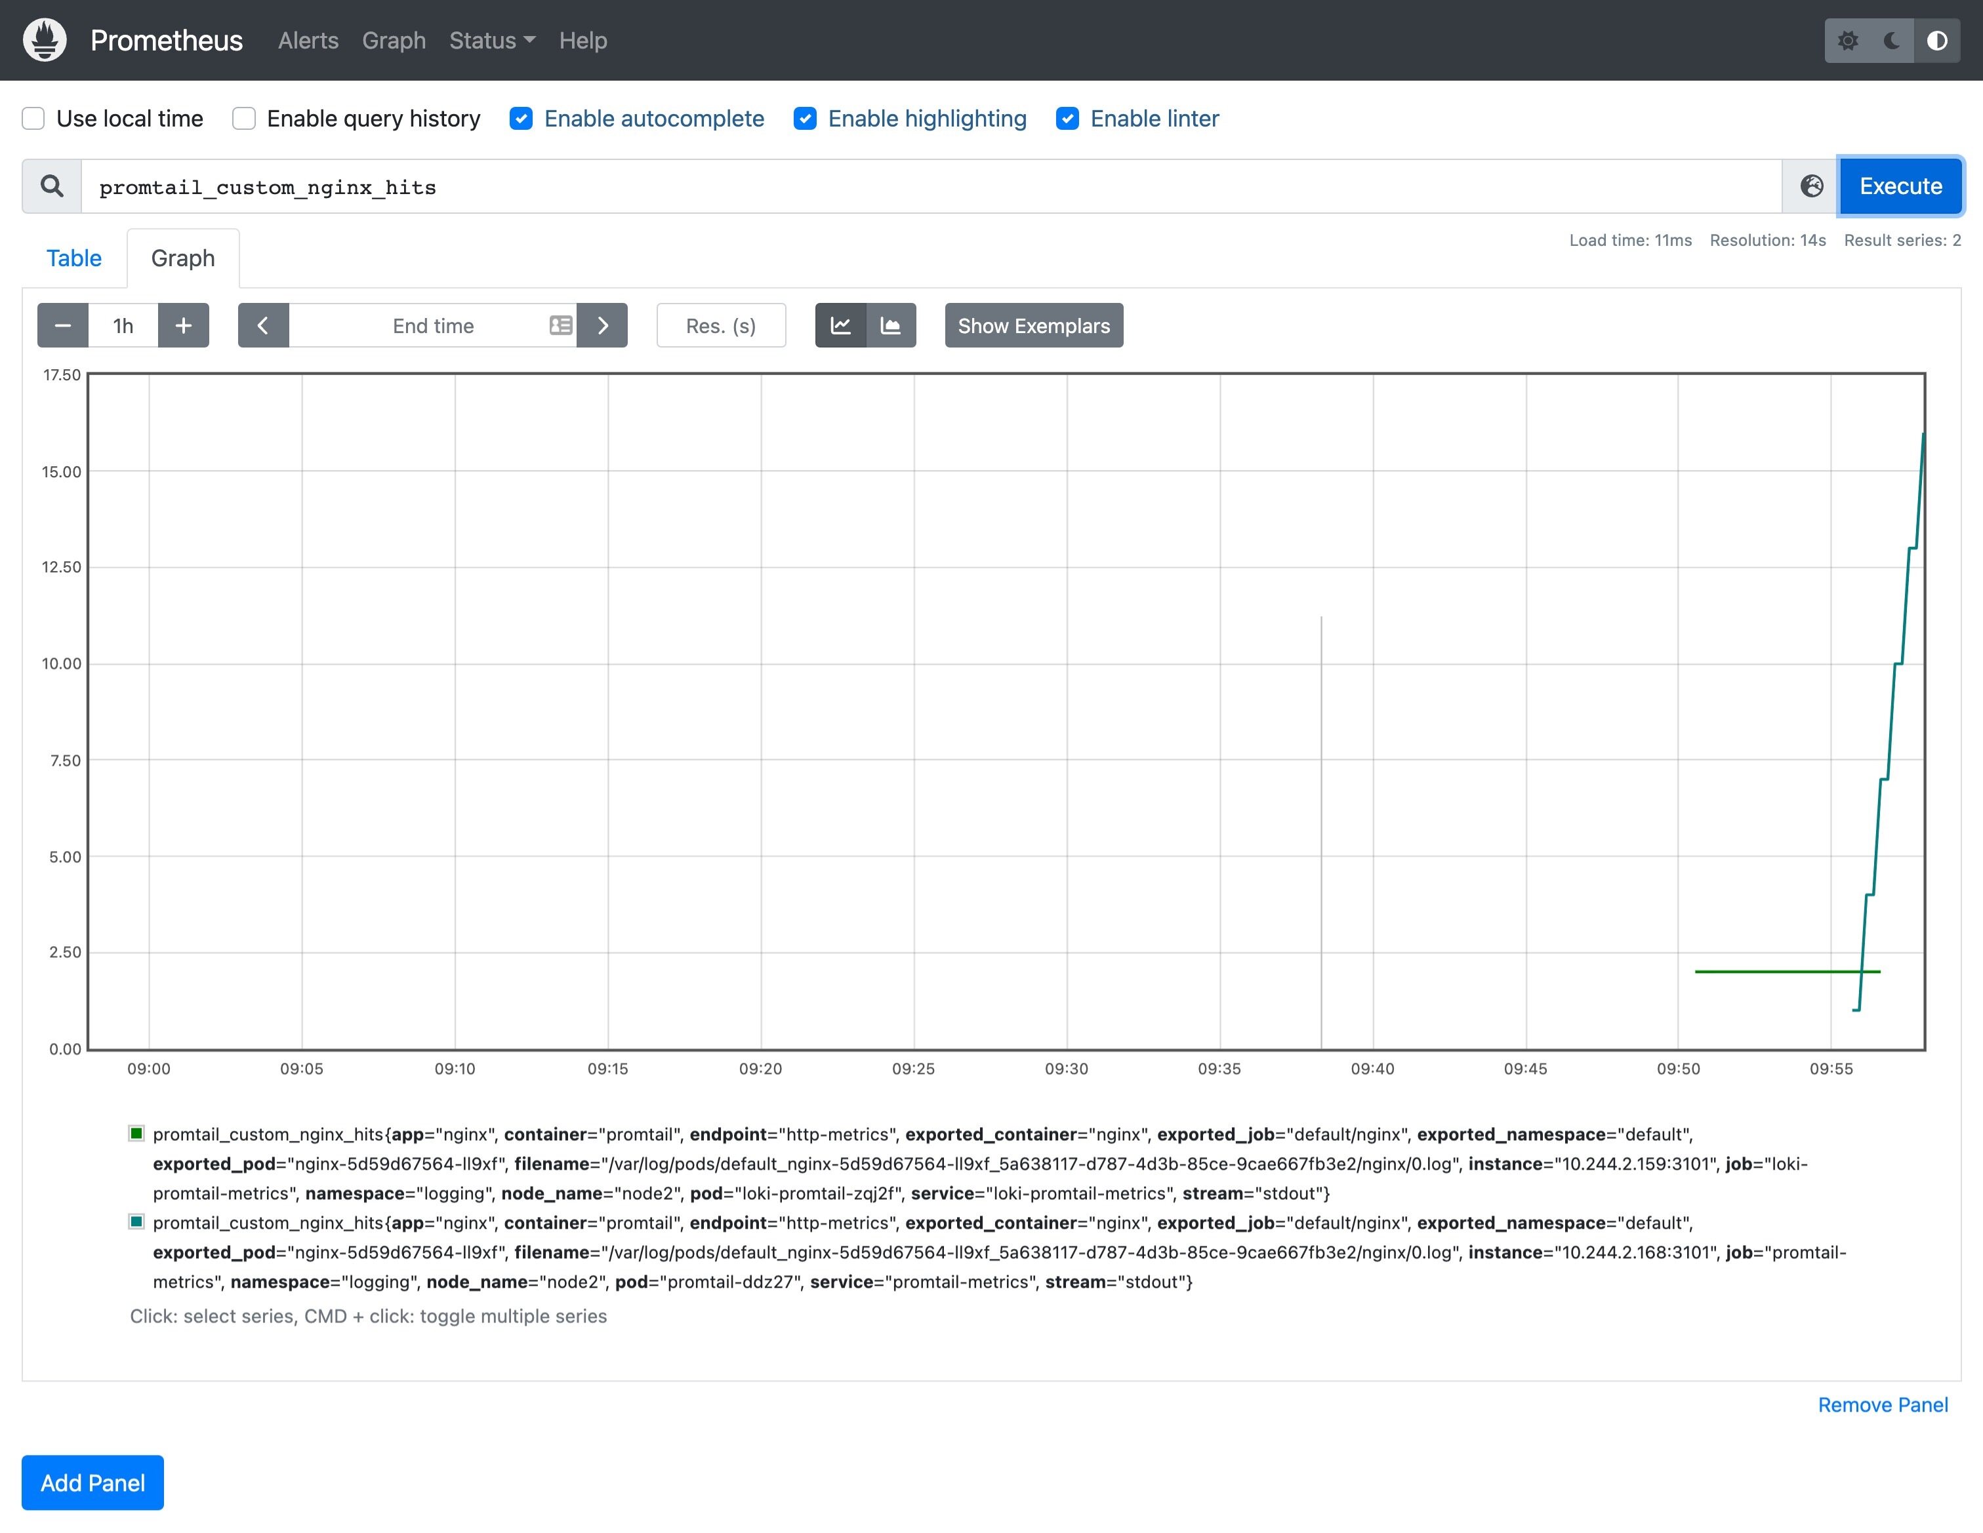Switch to light theme sun icon
The image size is (1983, 1533).
tap(1848, 40)
